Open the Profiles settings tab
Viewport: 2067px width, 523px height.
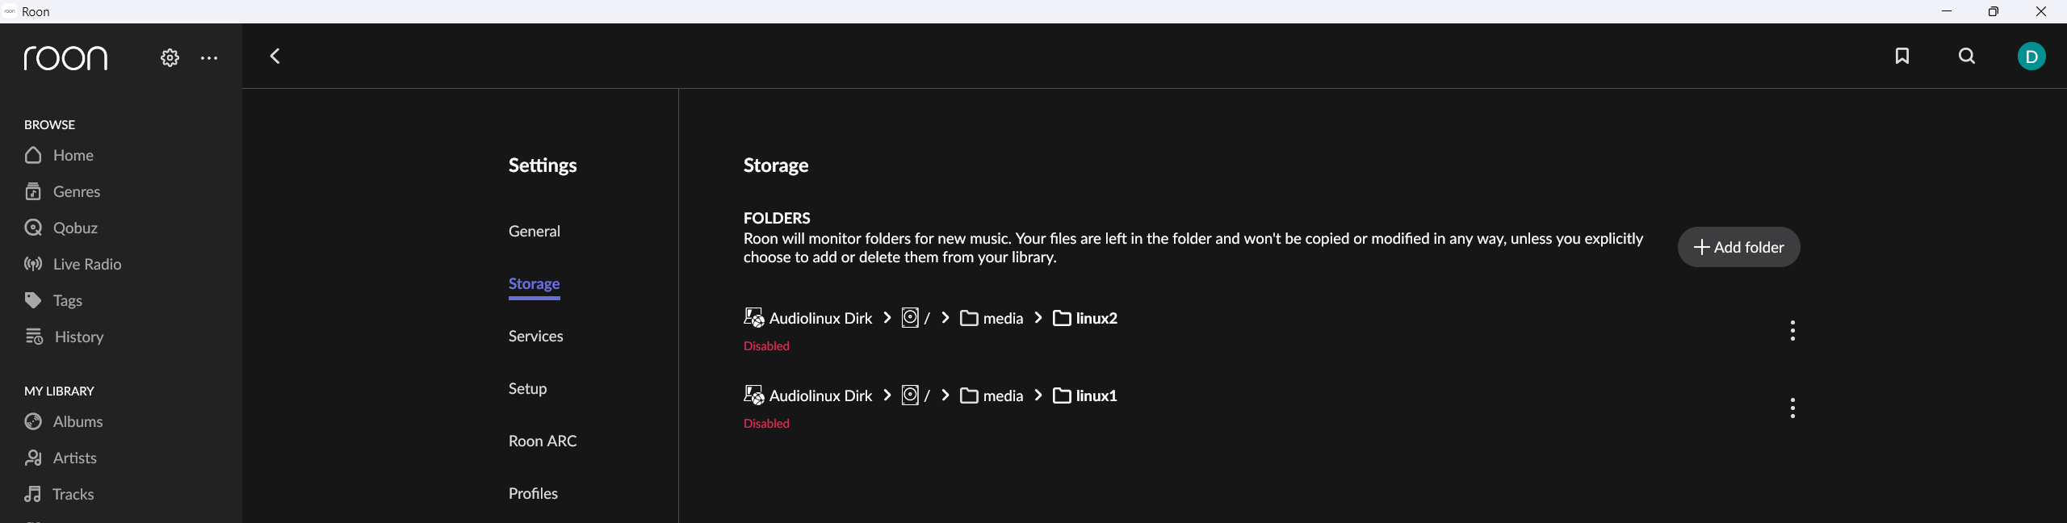tap(533, 493)
